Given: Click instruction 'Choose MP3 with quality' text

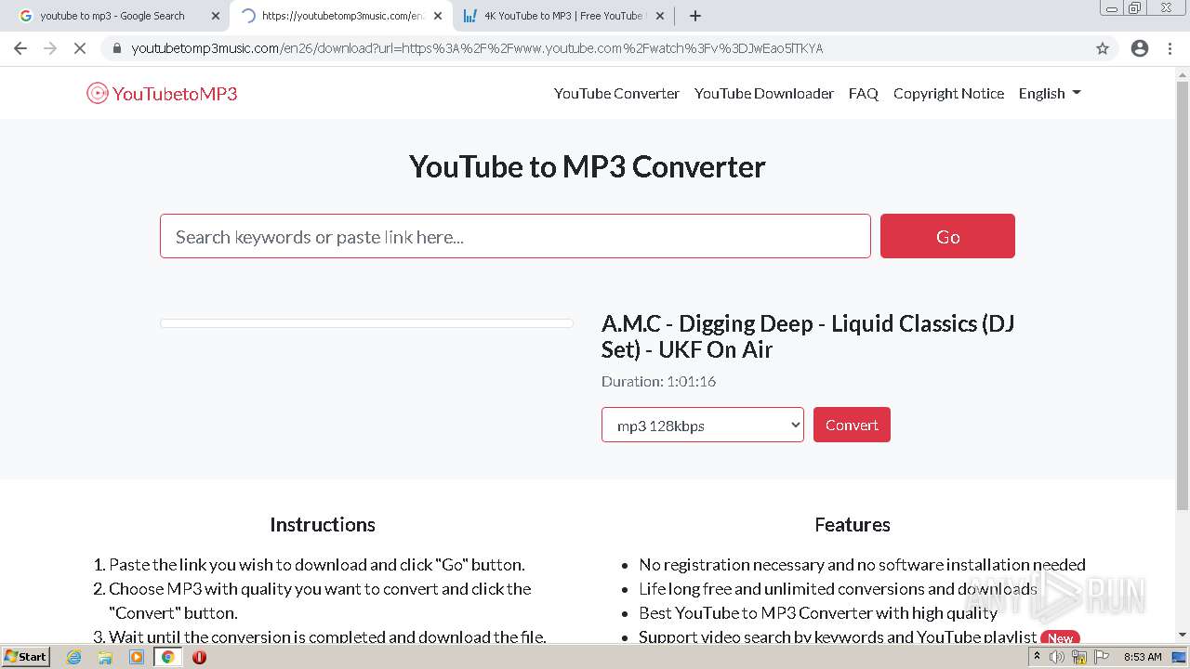Looking at the screenshot, I should click(x=320, y=600).
